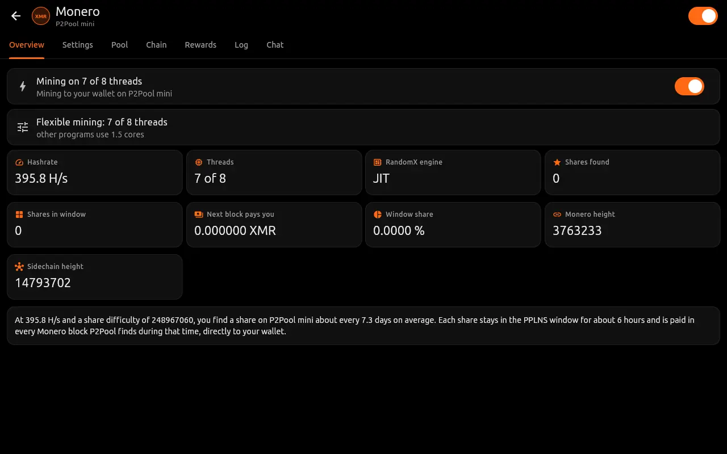727x454 pixels.
Task: Open the Pool tab
Action: pyautogui.click(x=120, y=45)
